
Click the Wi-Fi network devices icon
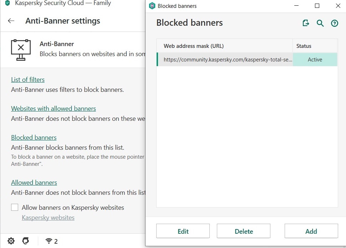49,241
